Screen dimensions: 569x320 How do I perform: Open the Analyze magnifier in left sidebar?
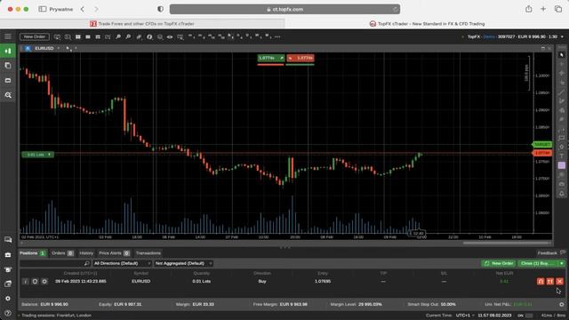click(8, 95)
